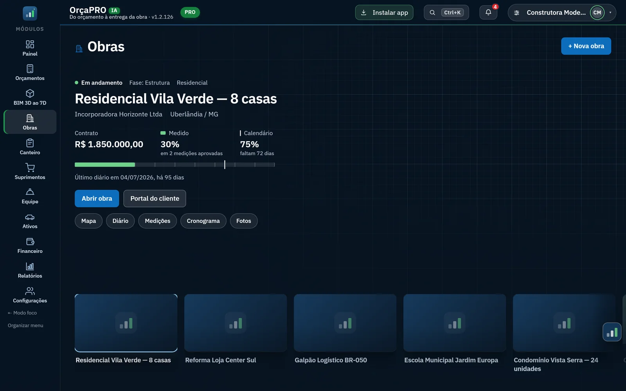Viewport: 626px width, 391px height.
Task: Open the Painel module
Action: tap(30, 48)
